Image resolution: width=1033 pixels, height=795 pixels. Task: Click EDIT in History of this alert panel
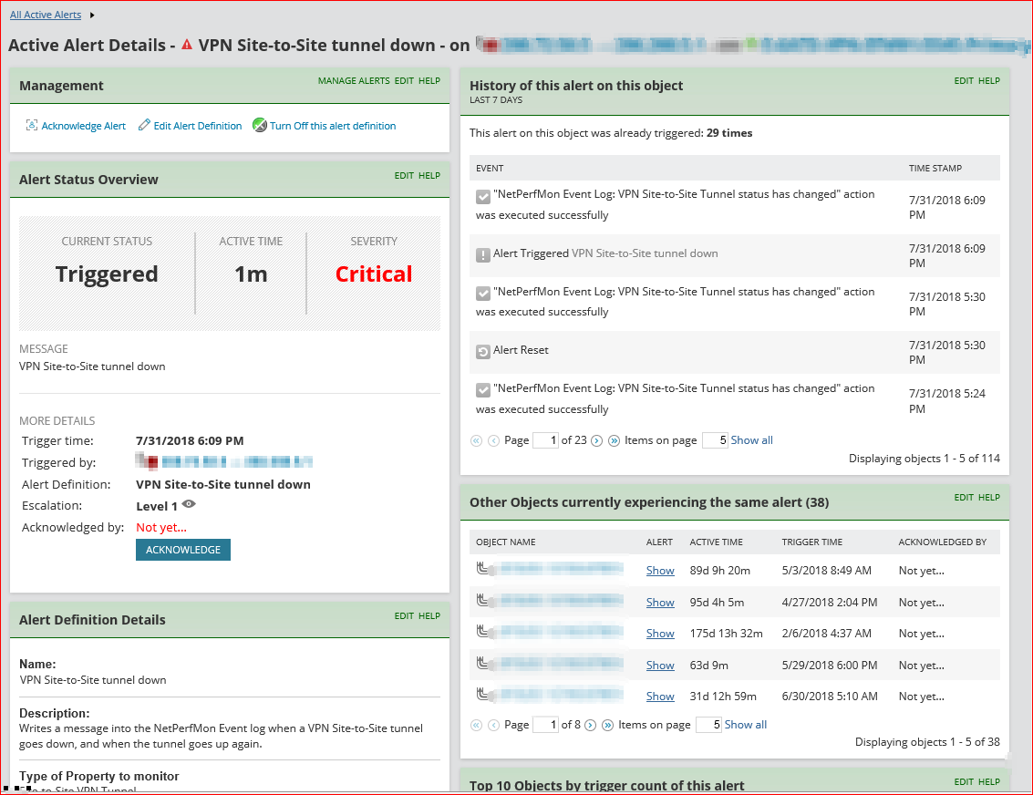coord(964,80)
